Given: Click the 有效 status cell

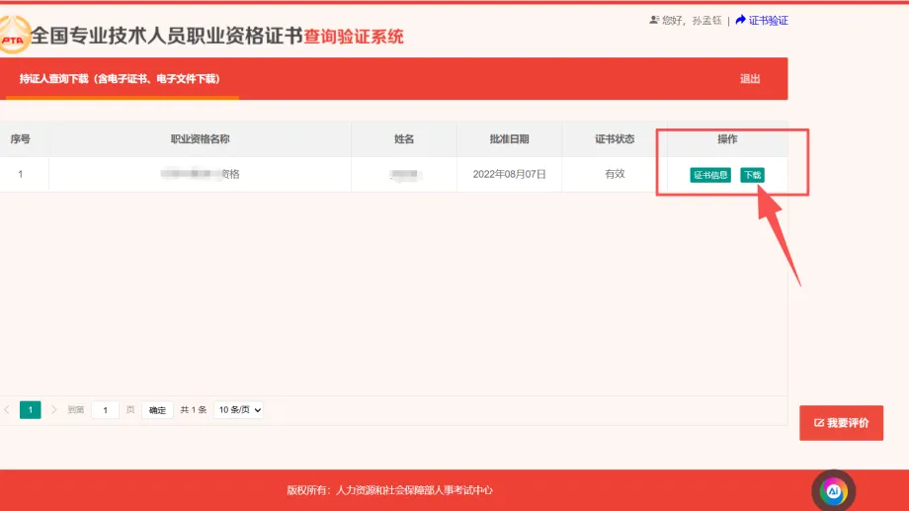Looking at the screenshot, I should pyautogui.click(x=615, y=174).
